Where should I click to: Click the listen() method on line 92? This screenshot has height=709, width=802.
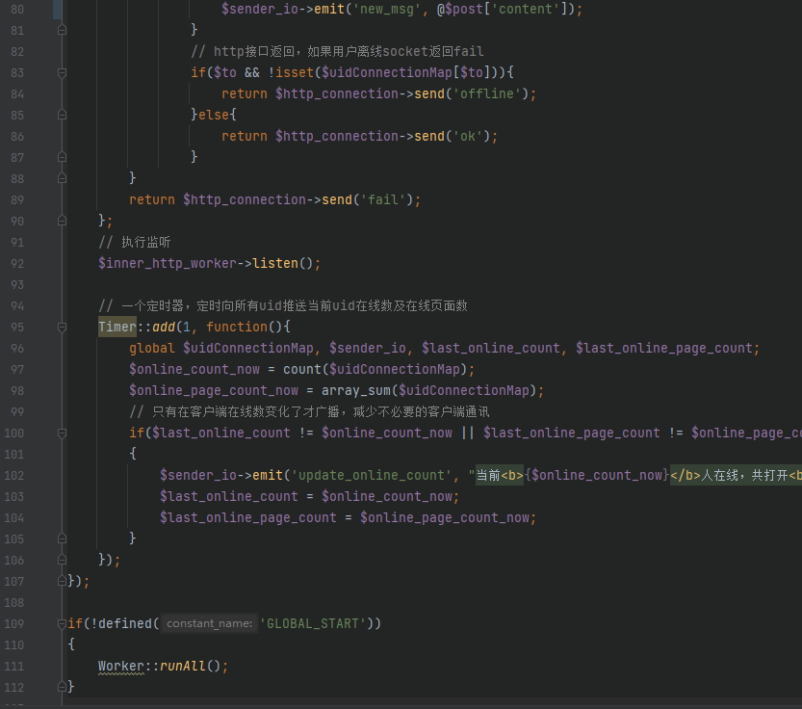(275, 263)
